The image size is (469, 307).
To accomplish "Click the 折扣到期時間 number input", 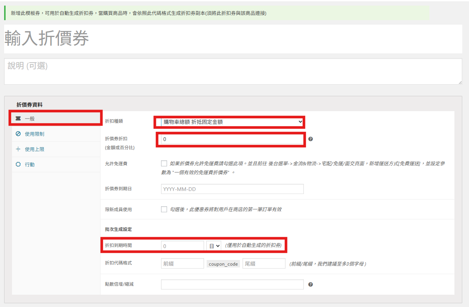I will 182,246.
